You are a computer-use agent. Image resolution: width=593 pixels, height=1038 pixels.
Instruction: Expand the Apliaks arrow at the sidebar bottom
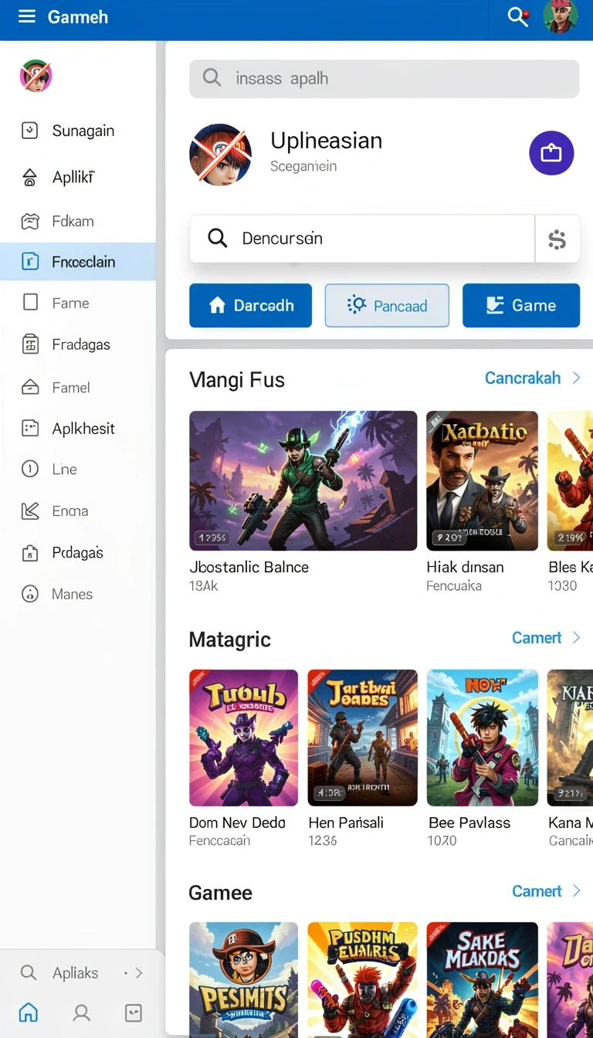(x=139, y=973)
